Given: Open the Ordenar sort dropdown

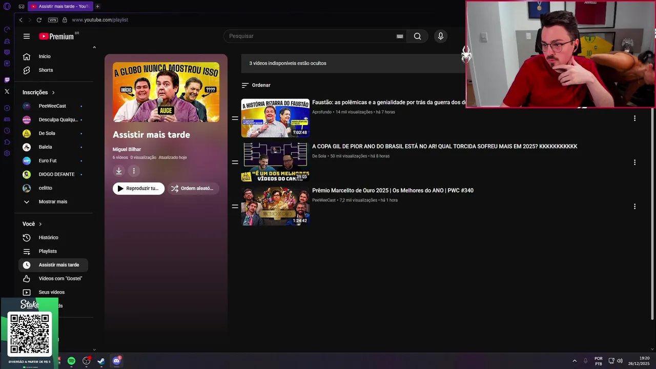Looking at the screenshot, I should pos(256,85).
